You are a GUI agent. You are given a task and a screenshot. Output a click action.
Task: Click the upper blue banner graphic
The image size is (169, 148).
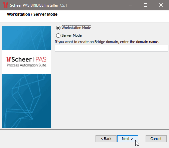26,38
